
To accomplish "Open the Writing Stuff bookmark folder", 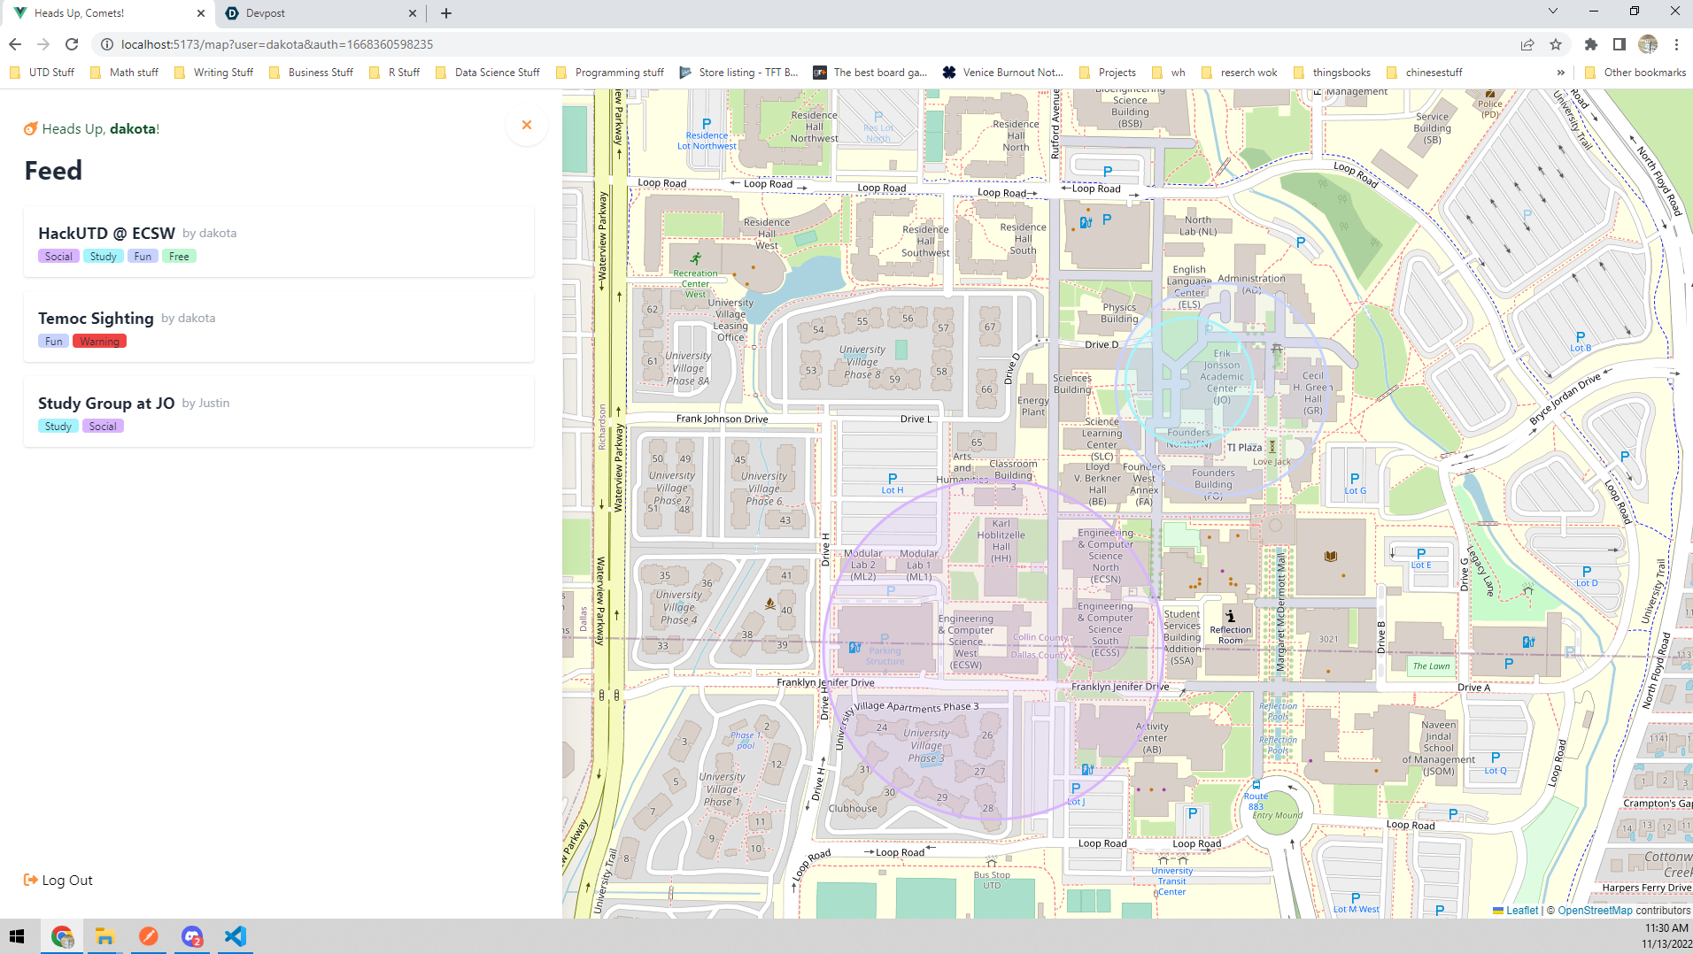I will point(213,73).
